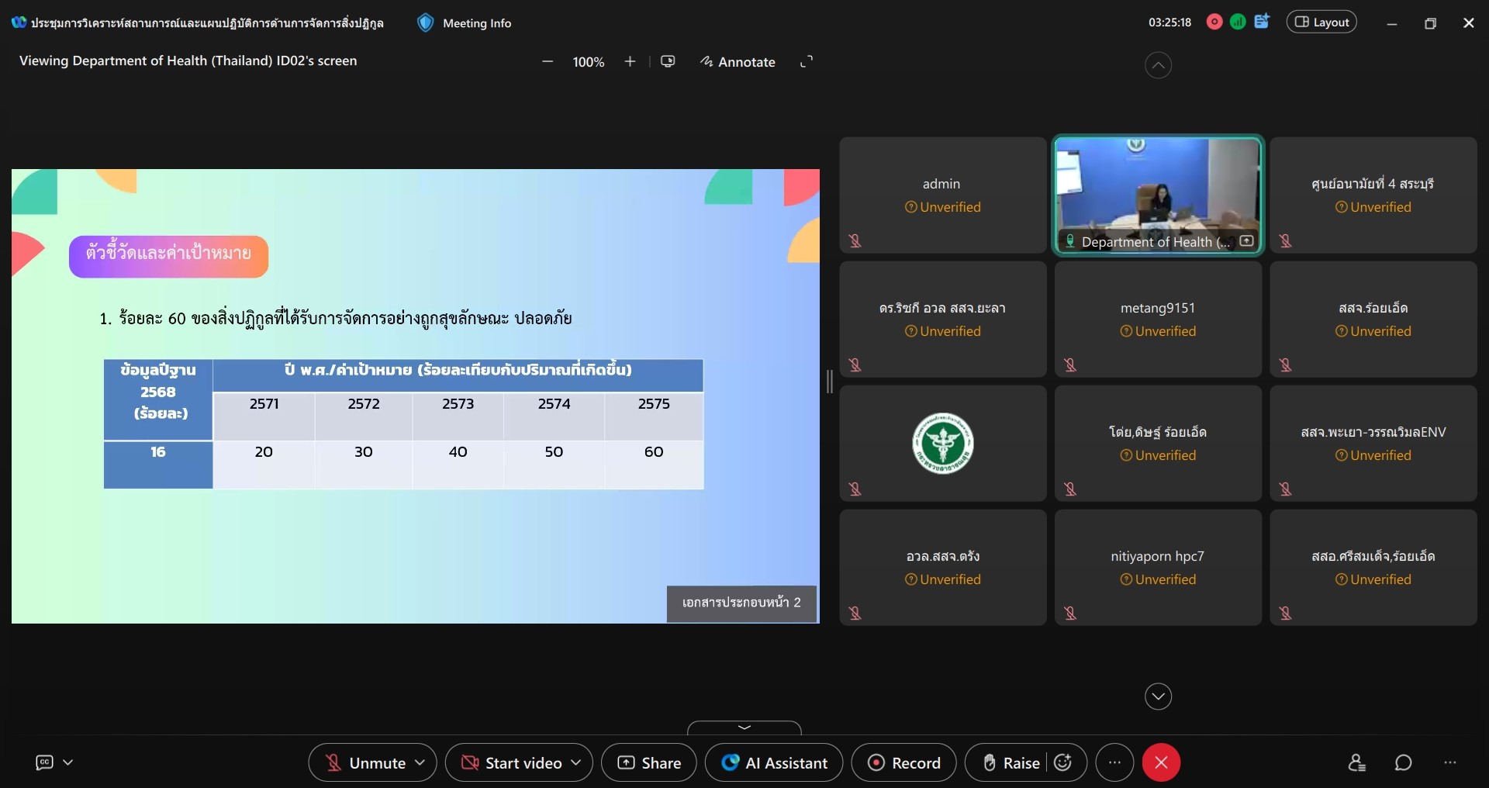Zoom in the shared screen with plus icon
The image size is (1489, 788).
click(630, 62)
